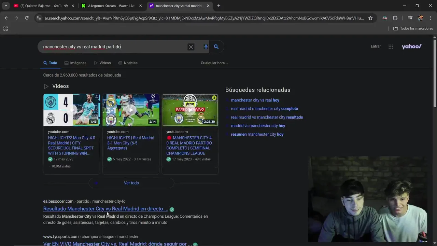Select the Videos results tab

[x=102, y=63]
